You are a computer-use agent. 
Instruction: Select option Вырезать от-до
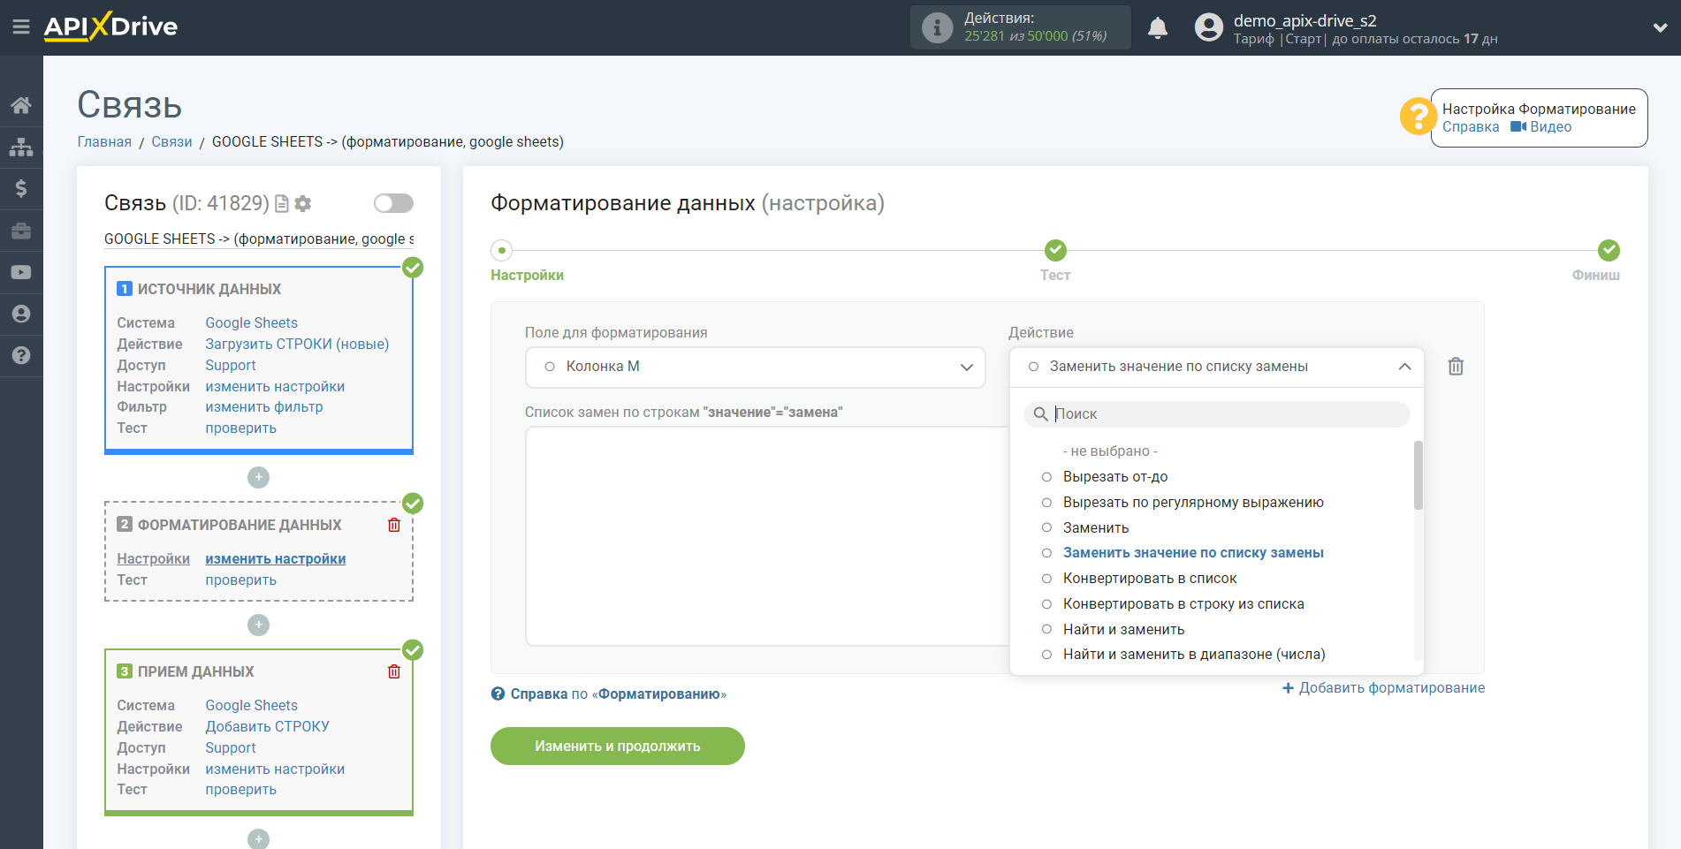[x=1115, y=477]
